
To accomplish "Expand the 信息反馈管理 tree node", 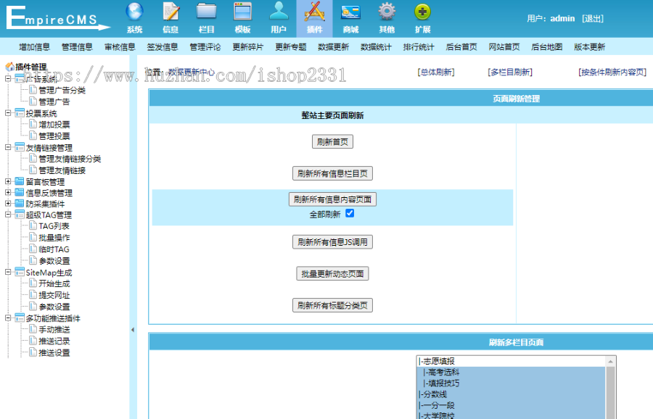I will [8, 192].
